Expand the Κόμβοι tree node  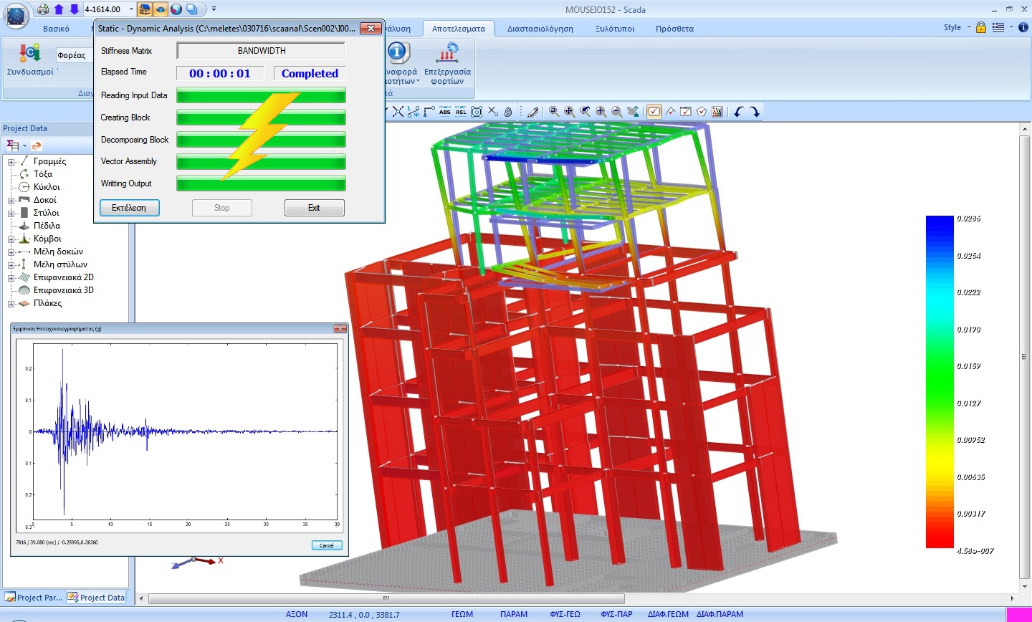coord(11,239)
